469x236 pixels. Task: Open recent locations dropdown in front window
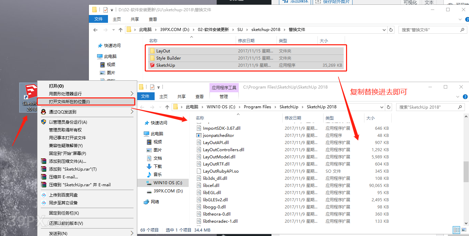tap(160, 107)
